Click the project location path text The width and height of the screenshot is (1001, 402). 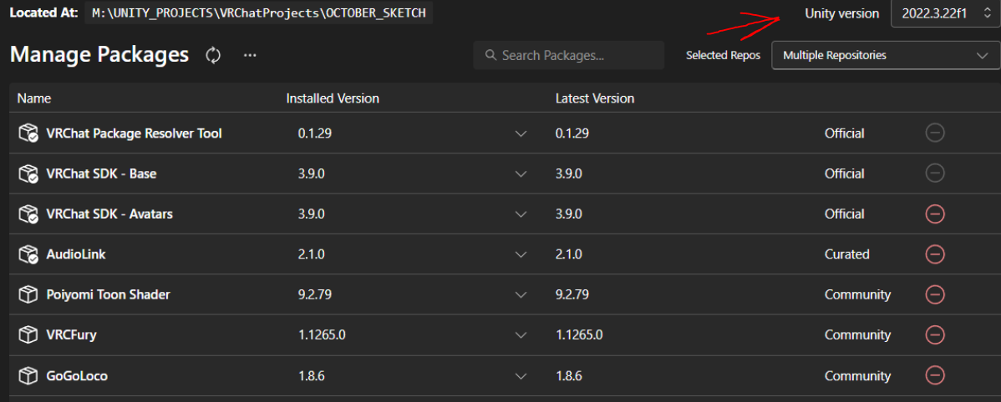259,13
